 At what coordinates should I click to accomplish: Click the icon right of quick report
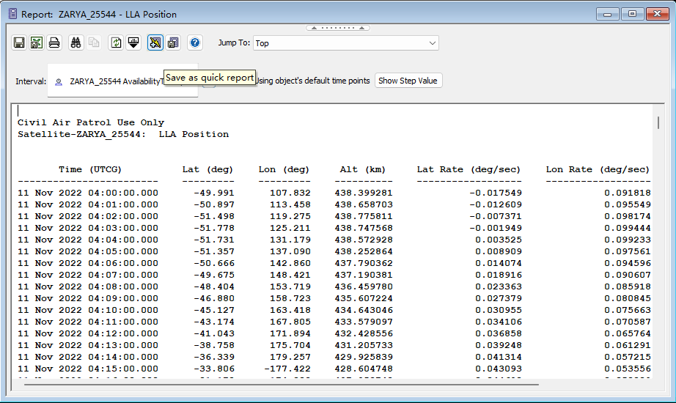(x=173, y=42)
